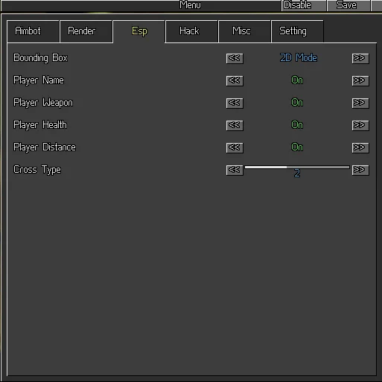This screenshot has width=382, height=382.
Task: Decrease Cross Type with the left arrow
Action: click(x=235, y=170)
